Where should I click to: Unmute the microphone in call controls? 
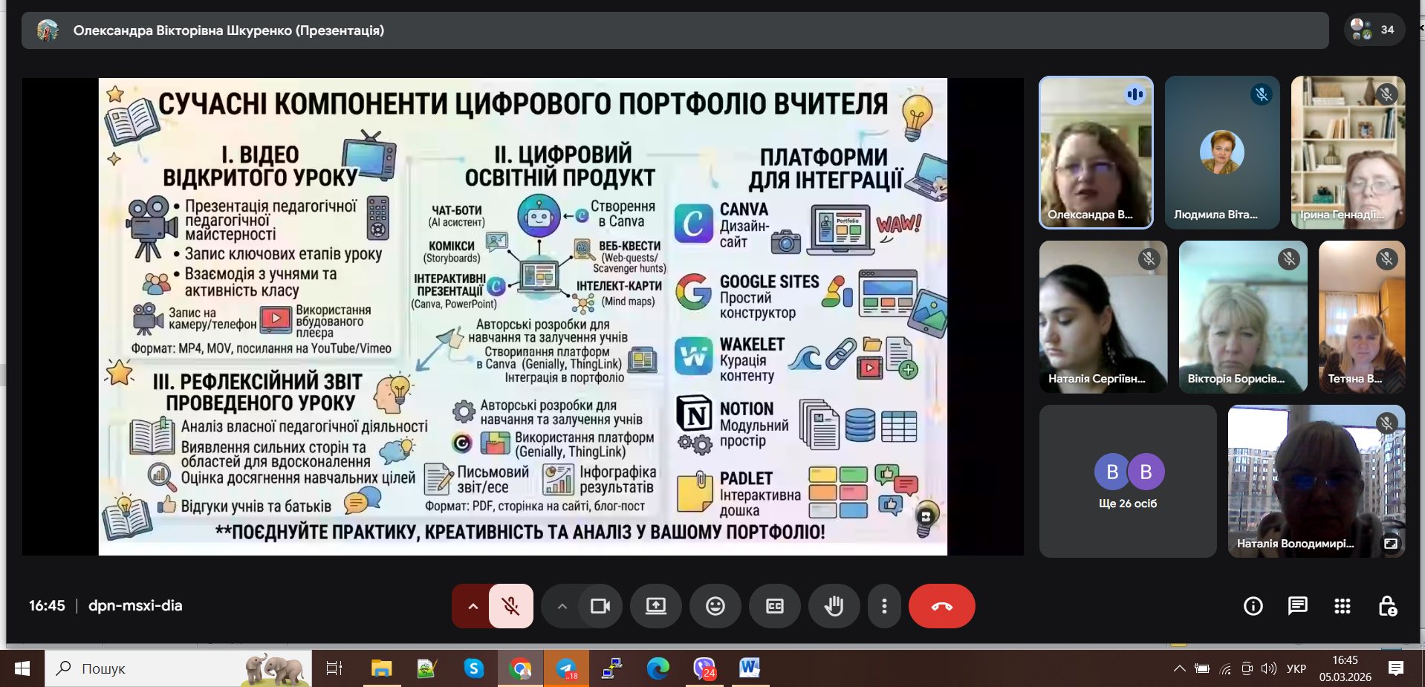click(x=511, y=606)
